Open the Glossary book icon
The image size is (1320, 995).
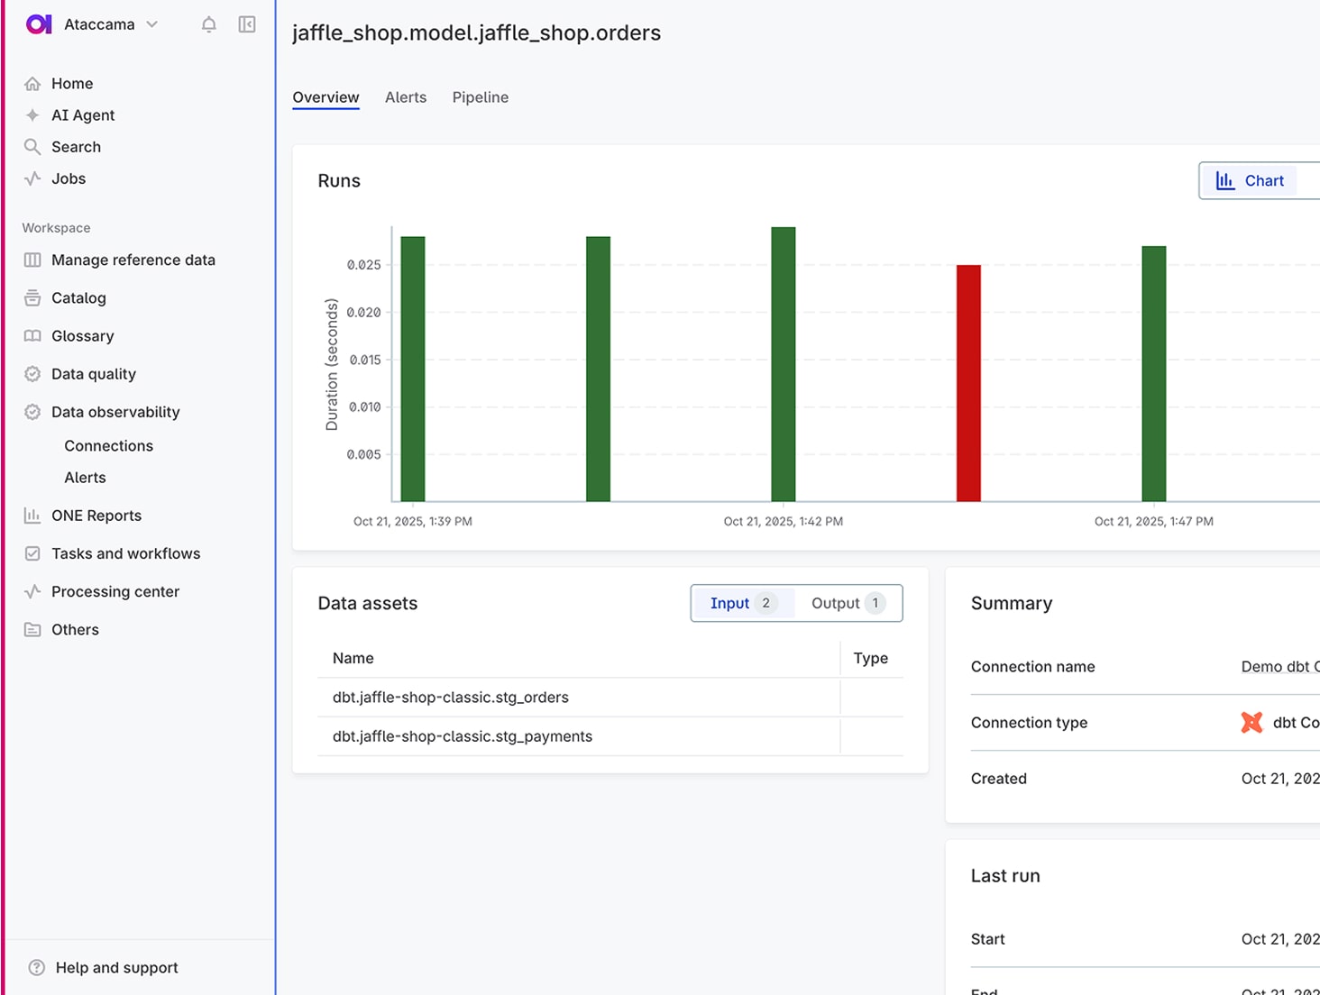[32, 335]
